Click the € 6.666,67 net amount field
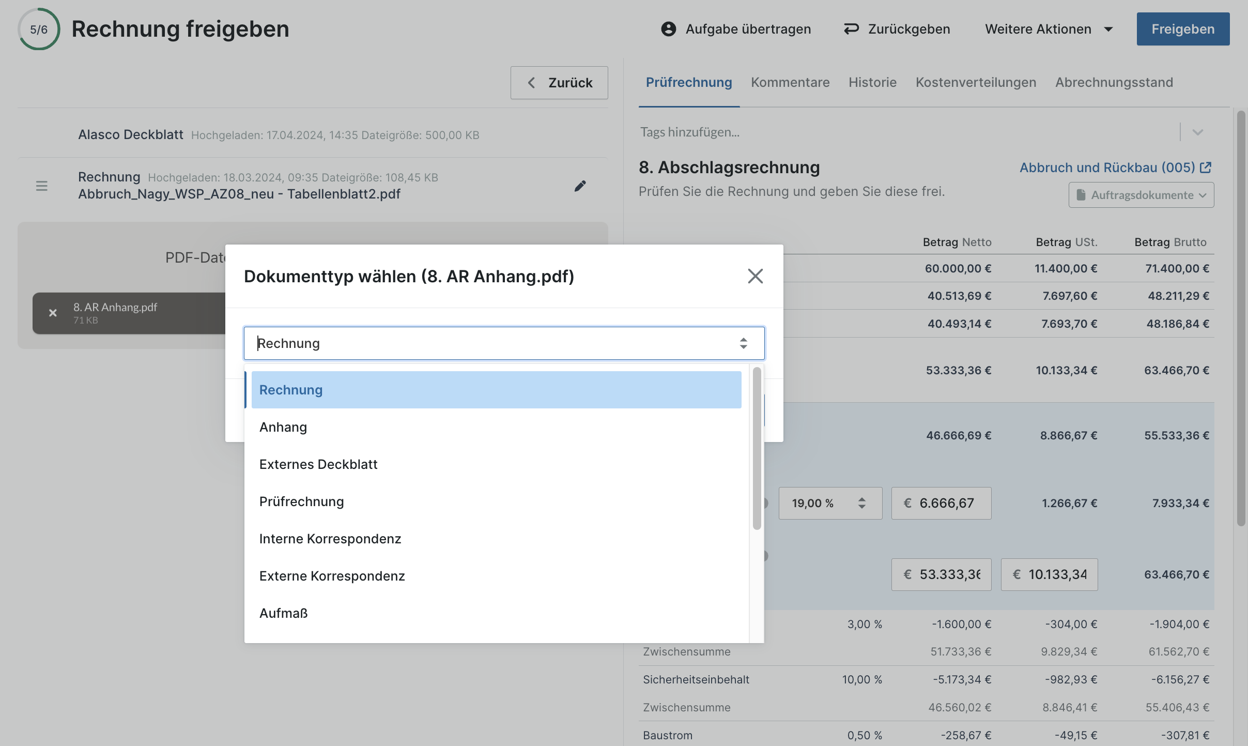The height and width of the screenshot is (746, 1248). point(941,503)
